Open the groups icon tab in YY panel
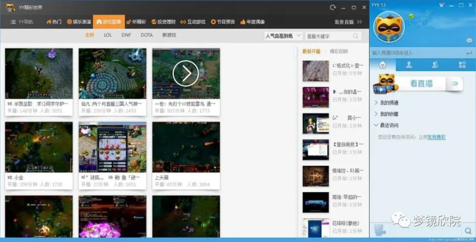This screenshot has width=476, height=242. click(x=436, y=65)
